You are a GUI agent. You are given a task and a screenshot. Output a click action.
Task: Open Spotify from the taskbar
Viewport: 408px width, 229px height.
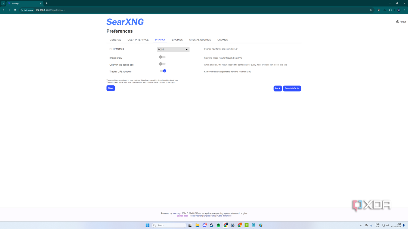[x=218, y=225]
